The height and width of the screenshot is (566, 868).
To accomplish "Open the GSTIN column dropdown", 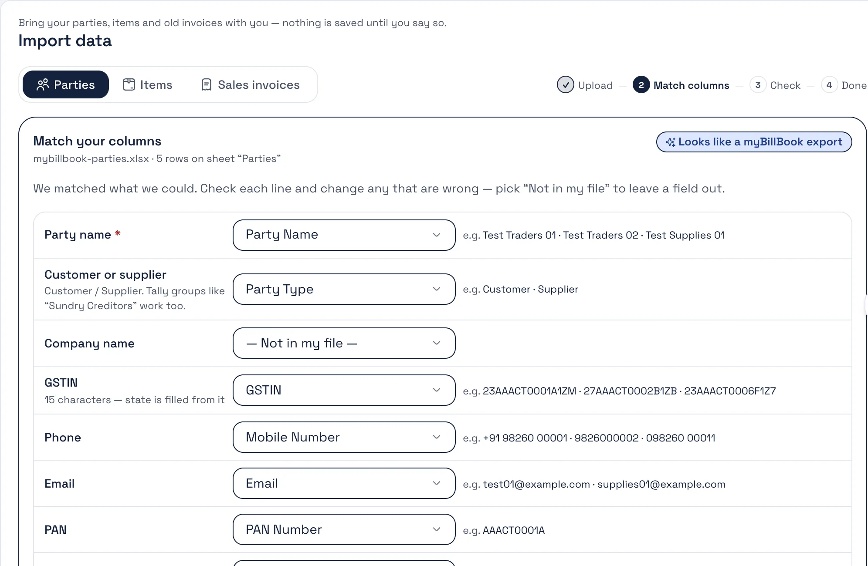I will (x=344, y=390).
